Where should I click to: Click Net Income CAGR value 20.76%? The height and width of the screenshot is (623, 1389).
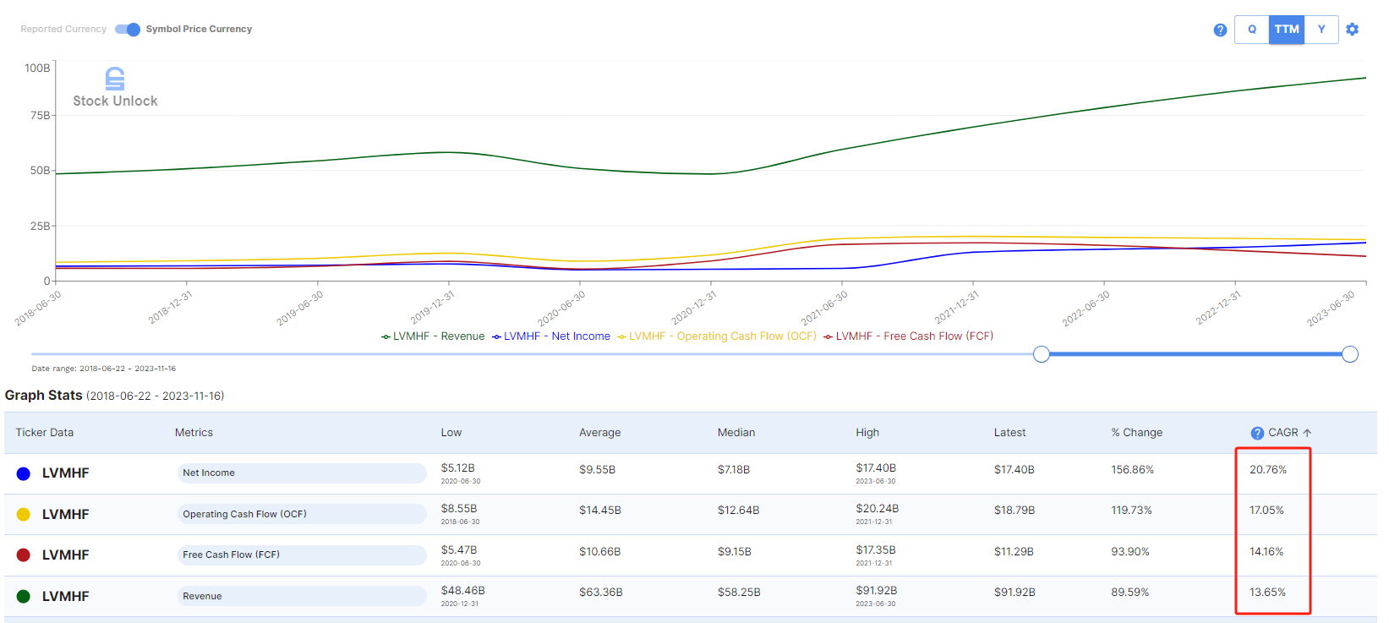1268,470
